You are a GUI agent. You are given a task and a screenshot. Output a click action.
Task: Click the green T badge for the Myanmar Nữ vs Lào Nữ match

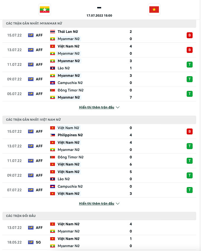(x=189, y=64)
